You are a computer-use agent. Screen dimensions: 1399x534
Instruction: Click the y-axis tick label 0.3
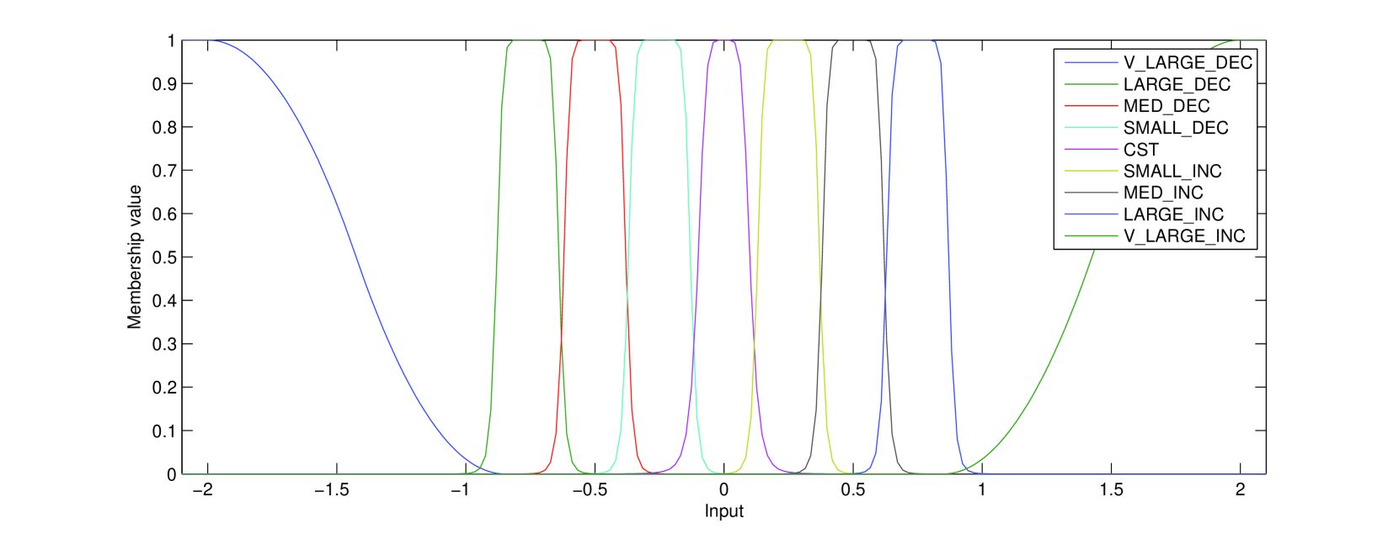pos(164,345)
